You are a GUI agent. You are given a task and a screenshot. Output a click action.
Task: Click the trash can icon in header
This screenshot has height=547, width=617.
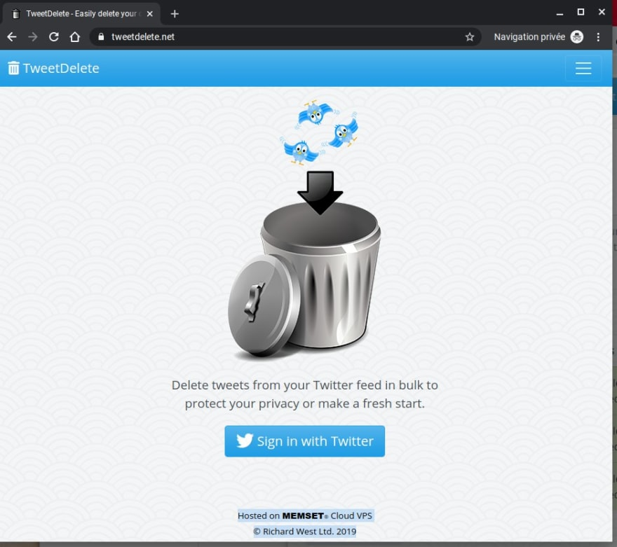[x=13, y=68]
